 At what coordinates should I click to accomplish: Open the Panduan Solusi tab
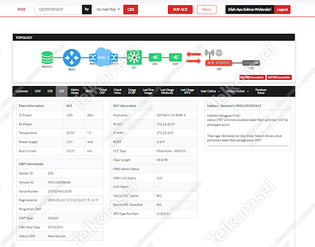pyautogui.click(x=261, y=91)
